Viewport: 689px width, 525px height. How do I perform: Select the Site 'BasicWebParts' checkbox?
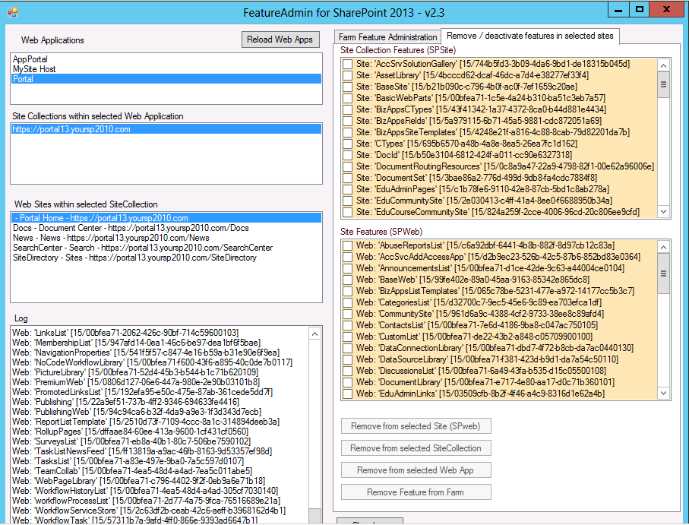click(348, 99)
